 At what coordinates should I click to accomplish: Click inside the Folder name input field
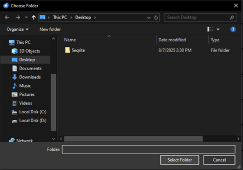149,149
